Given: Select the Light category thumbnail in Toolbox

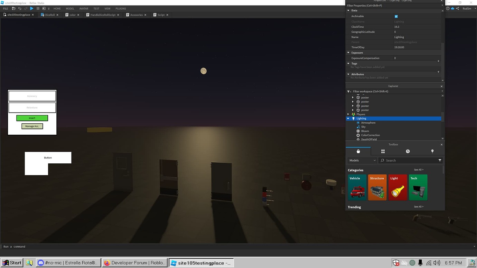Looking at the screenshot, I should (397, 187).
